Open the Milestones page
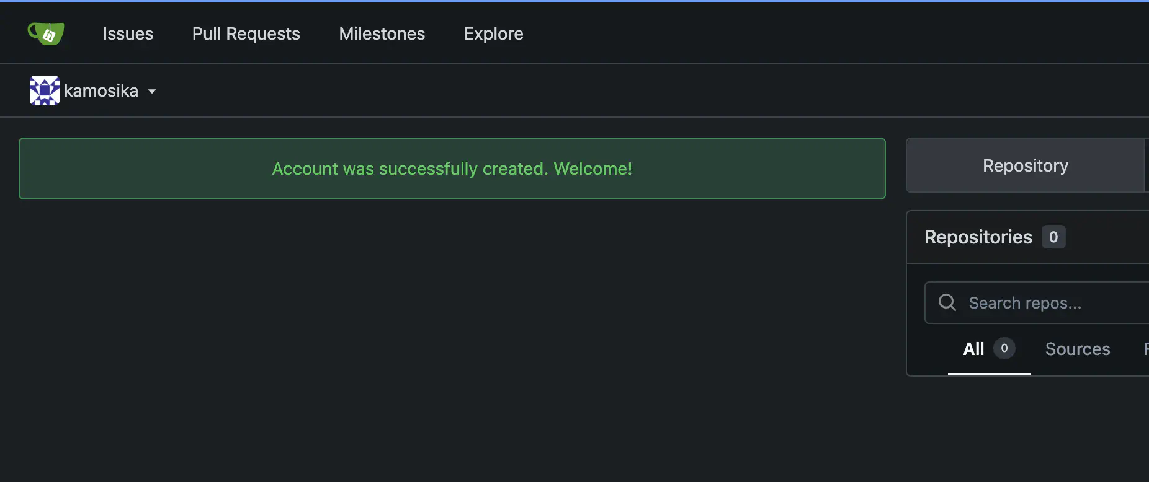 point(382,33)
